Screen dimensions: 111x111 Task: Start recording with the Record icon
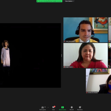coord(72,107)
